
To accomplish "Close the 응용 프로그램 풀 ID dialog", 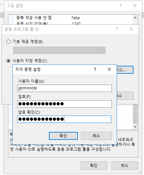I will [x=131, y=29].
